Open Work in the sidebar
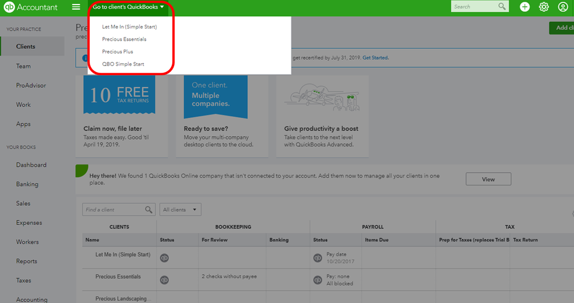The height and width of the screenshot is (303, 574). 24,105
